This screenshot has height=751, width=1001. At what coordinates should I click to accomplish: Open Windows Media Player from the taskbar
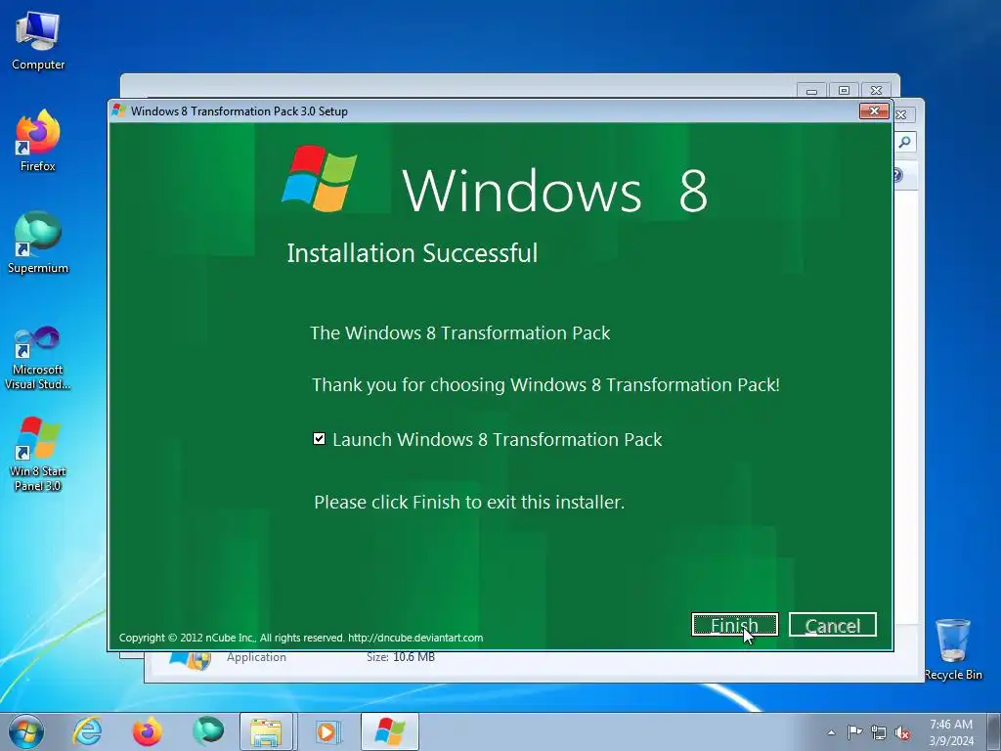[327, 731]
